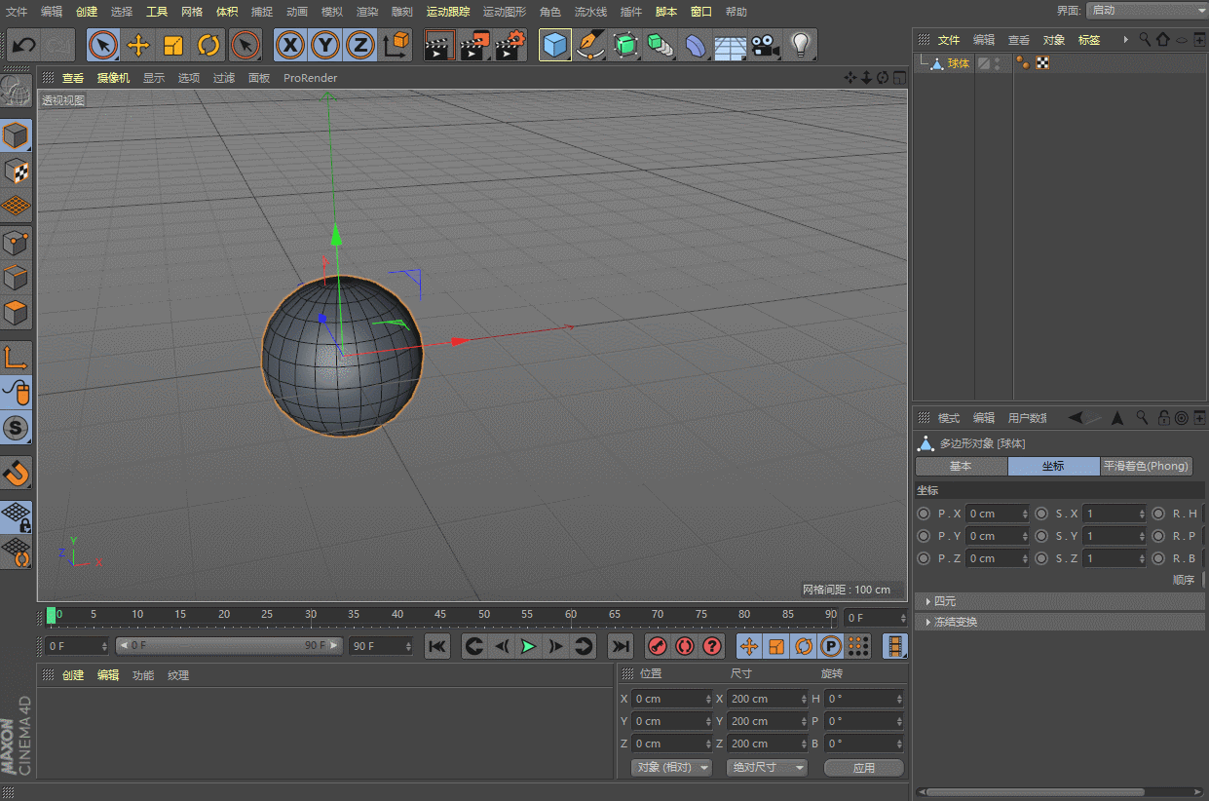
Task: Click the record active objects keyframe button
Action: (658, 646)
